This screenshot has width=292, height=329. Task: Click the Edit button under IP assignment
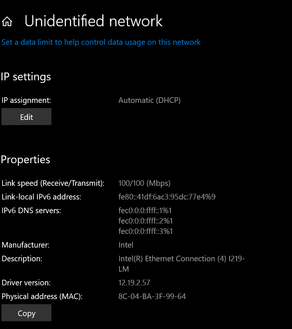26,117
